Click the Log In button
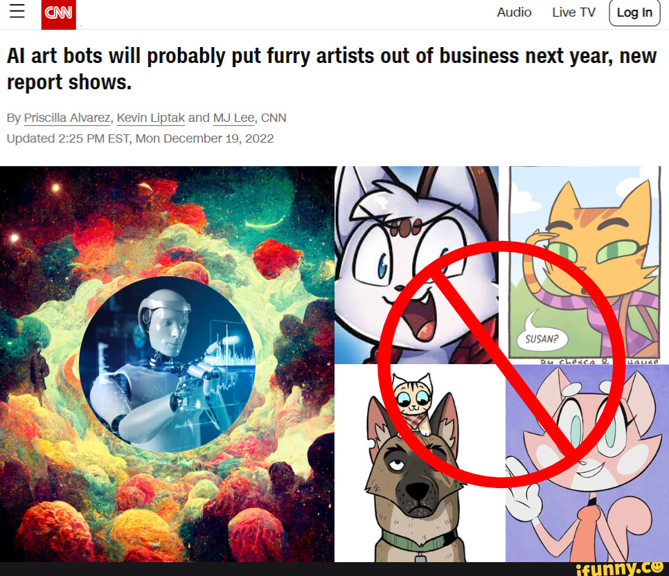The width and height of the screenshot is (669, 576). pyautogui.click(x=634, y=12)
